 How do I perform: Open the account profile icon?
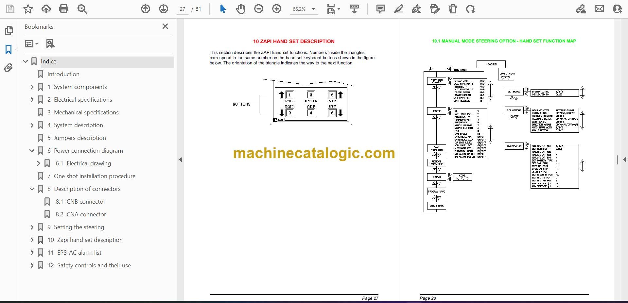[617, 9]
